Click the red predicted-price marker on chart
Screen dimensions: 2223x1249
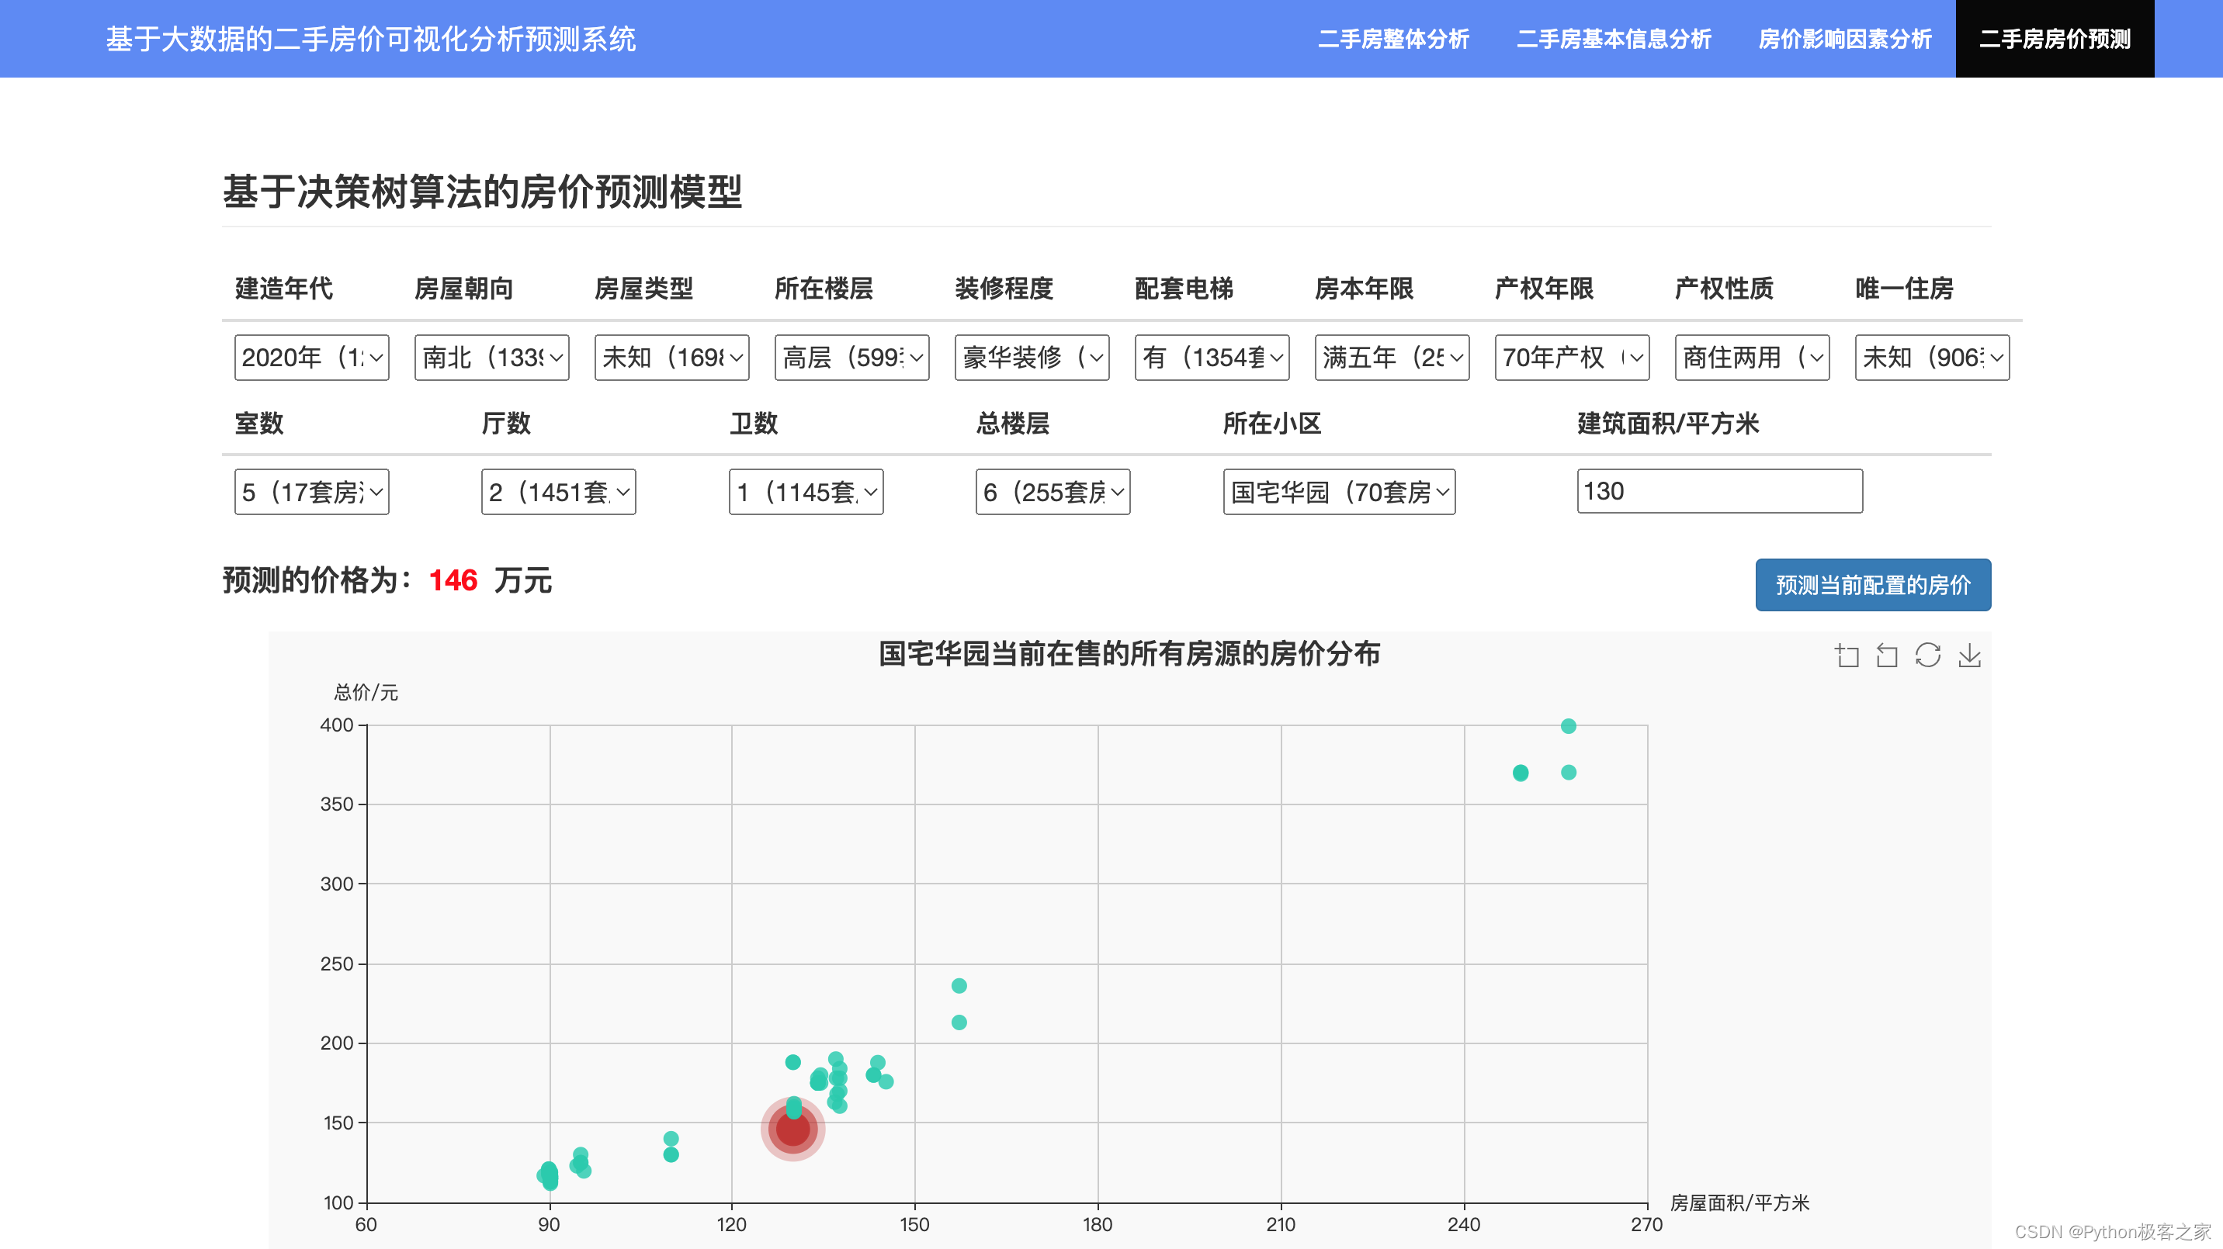coord(793,1128)
